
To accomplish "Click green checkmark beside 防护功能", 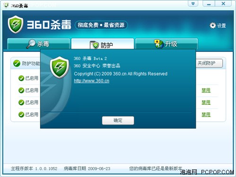I will point(17,63).
